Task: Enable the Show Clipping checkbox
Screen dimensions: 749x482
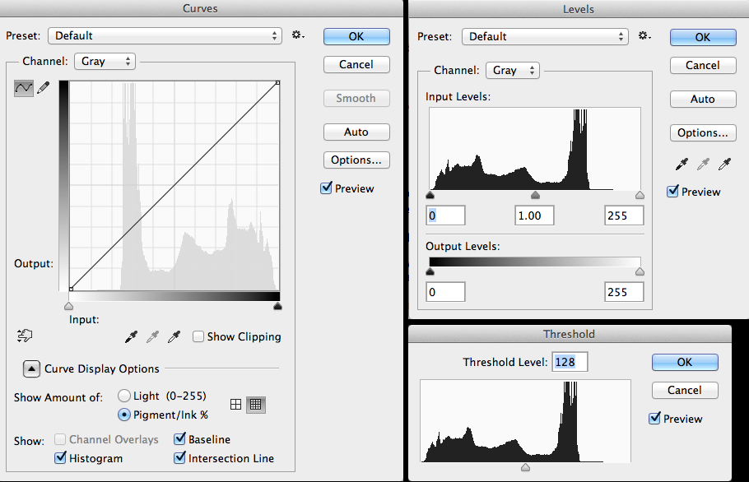Action: pos(198,336)
